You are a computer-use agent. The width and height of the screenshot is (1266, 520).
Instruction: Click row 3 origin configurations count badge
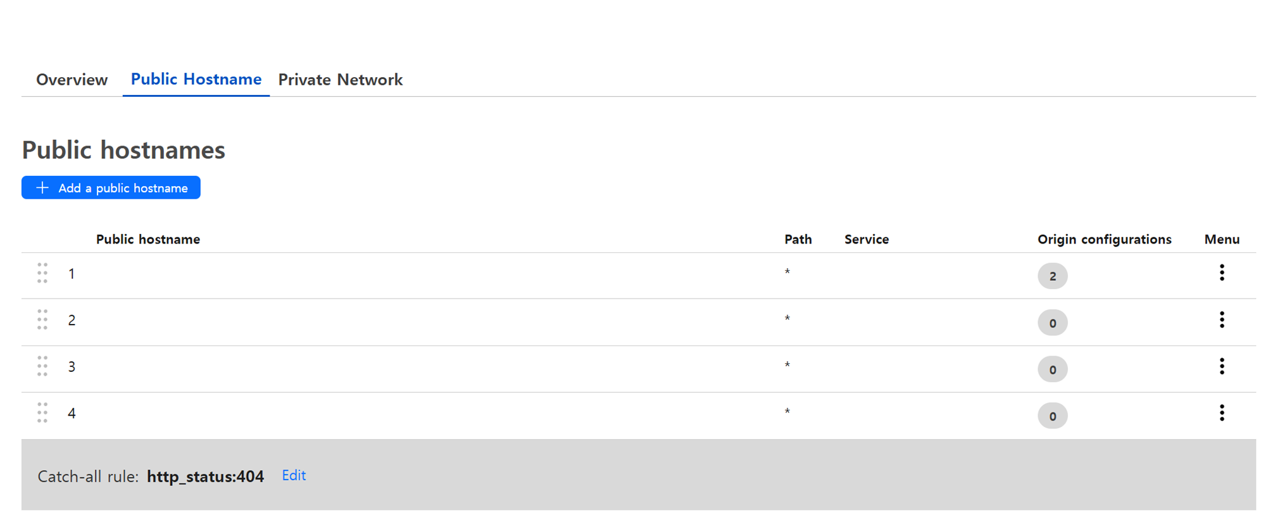(1052, 369)
